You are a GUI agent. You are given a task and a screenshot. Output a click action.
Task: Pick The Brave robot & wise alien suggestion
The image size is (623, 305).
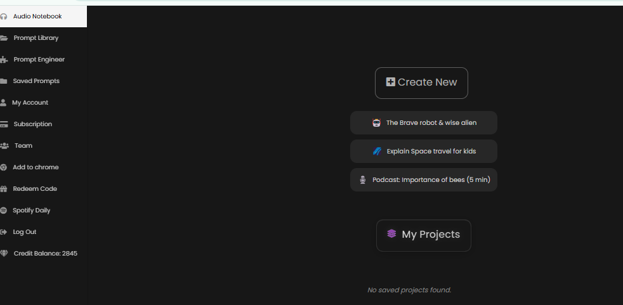[424, 123]
